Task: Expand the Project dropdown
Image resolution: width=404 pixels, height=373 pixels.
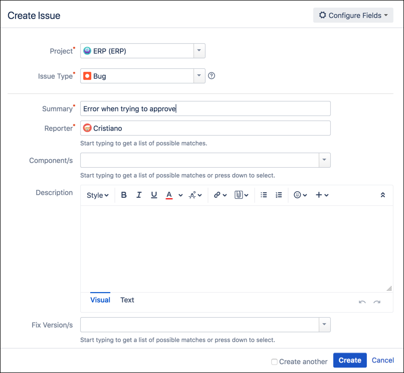Action: click(199, 51)
